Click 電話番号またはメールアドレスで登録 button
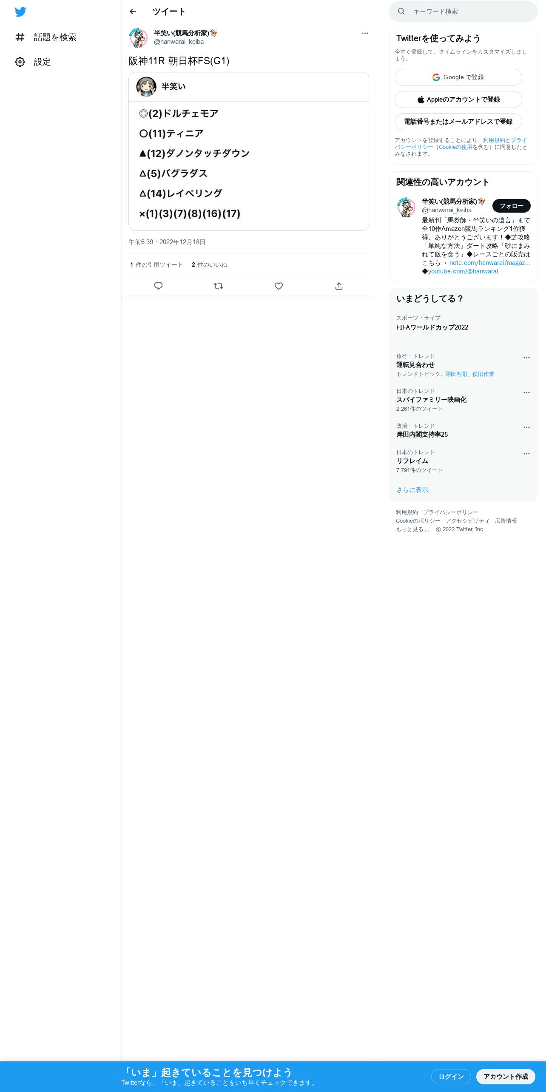The image size is (546, 1092). (458, 122)
